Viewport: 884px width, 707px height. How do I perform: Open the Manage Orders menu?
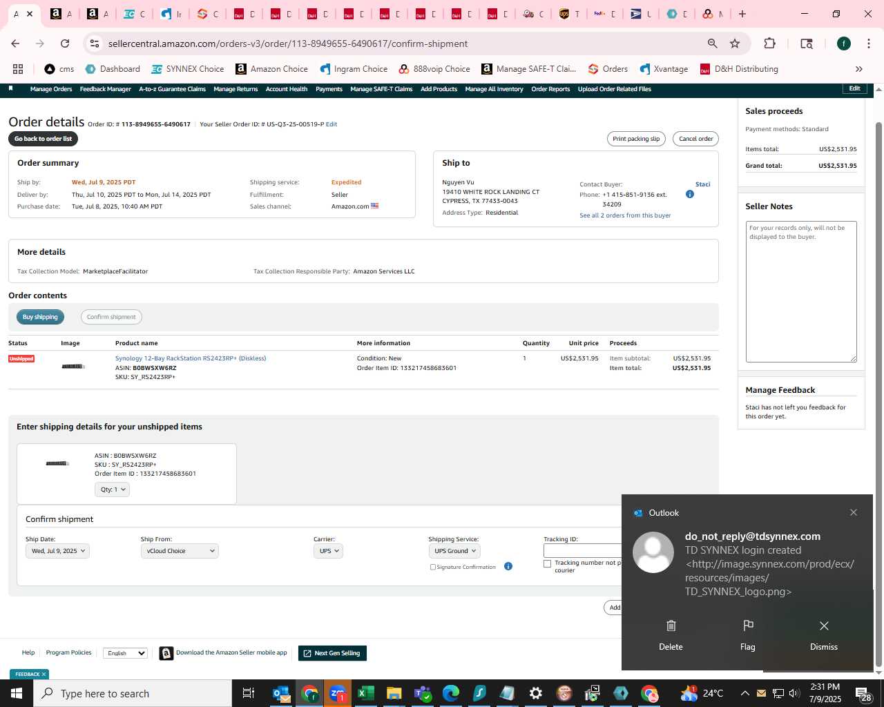pos(51,89)
